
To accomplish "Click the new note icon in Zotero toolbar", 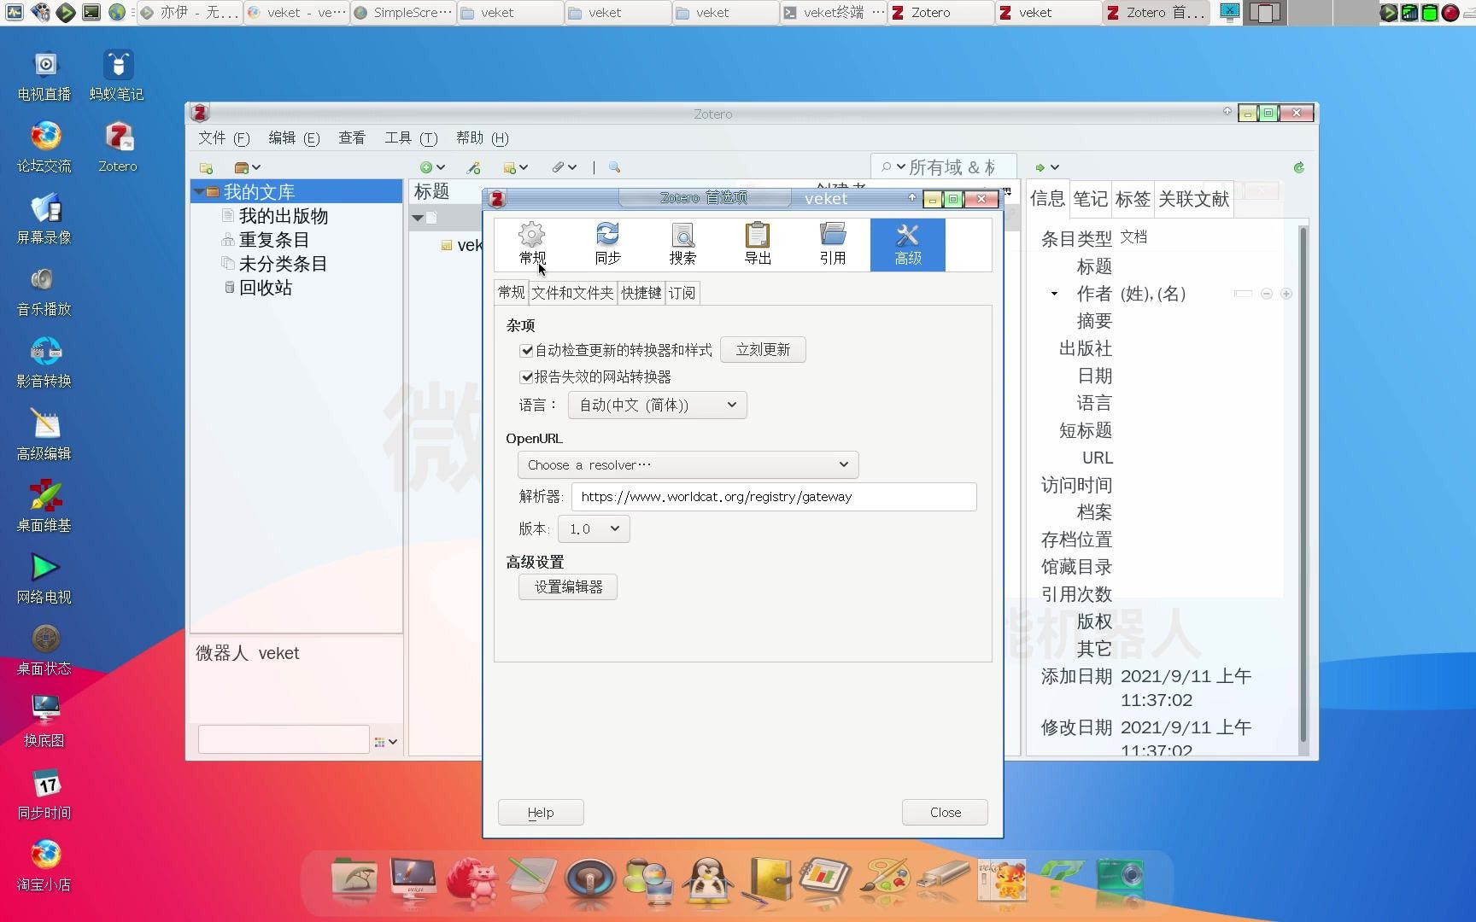I will point(516,167).
